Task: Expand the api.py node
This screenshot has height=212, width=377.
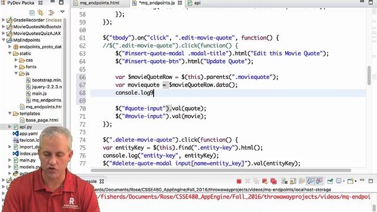Action: click(x=10, y=127)
